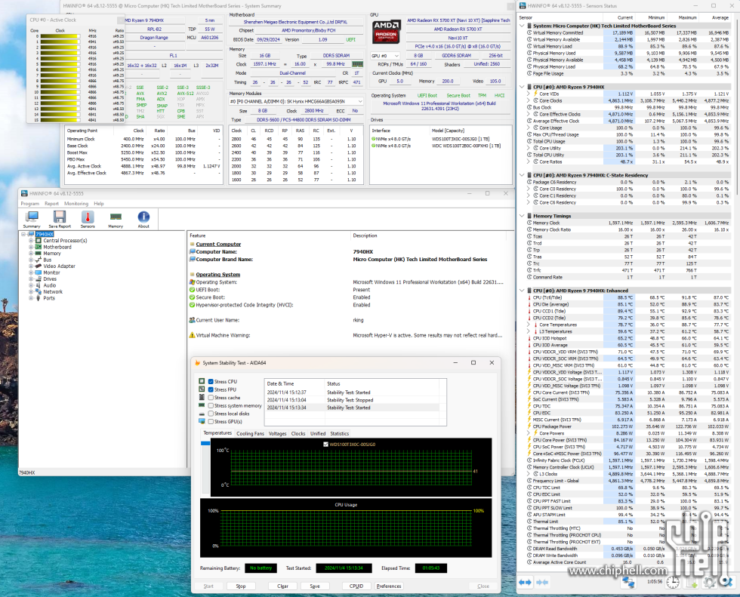The height and width of the screenshot is (597, 740).
Task: Enable Stress local disks checkbox
Action: (x=211, y=414)
